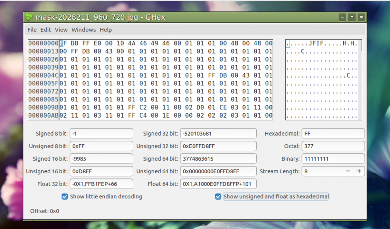Select byte 43 in row 00000013
The width and height of the screenshot is (390, 229).
(x=109, y=51)
